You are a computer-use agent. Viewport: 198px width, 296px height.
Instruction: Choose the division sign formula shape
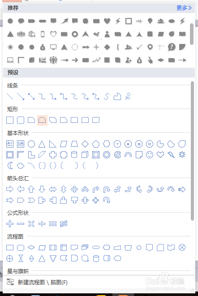pyautogui.click(x=42, y=224)
